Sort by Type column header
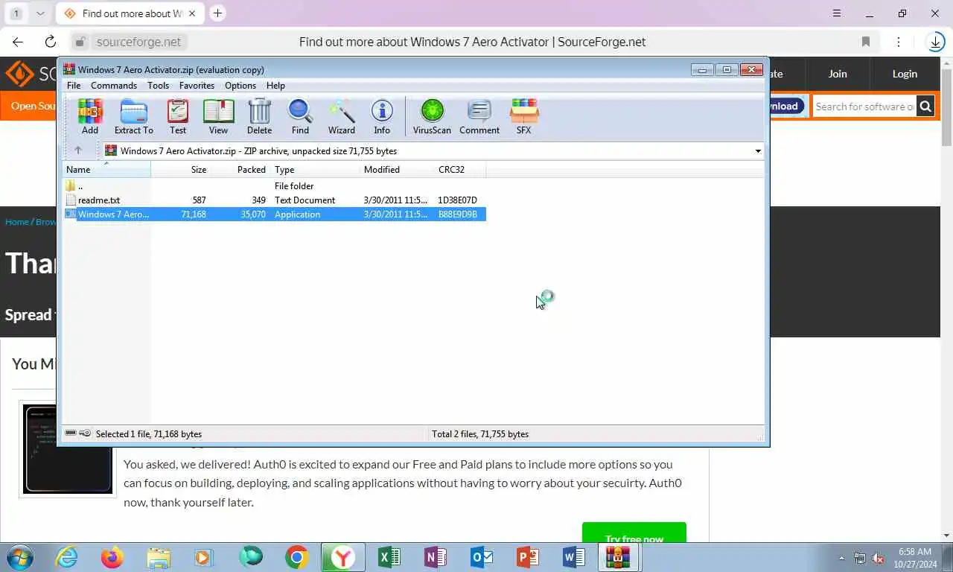 tap(315, 170)
